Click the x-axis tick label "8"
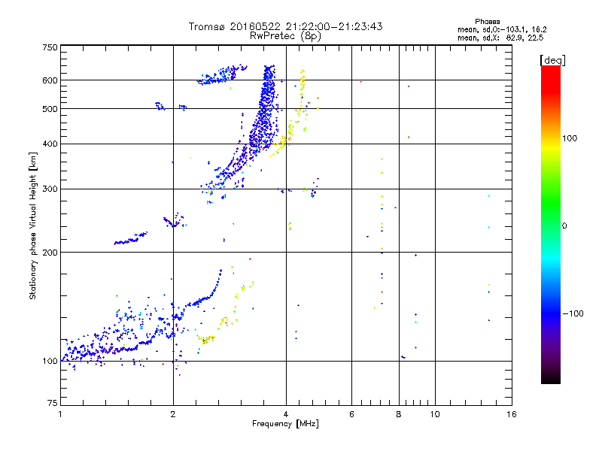Image resolution: width=602 pixels, height=451 pixels. 399,414
